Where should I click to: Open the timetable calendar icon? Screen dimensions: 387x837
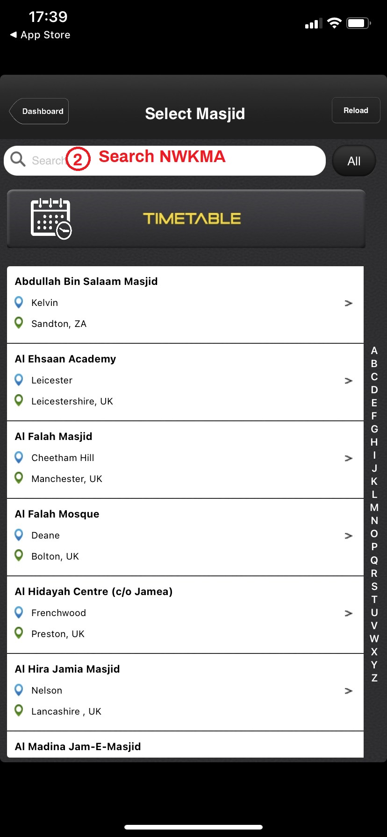click(x=51, y=219)
